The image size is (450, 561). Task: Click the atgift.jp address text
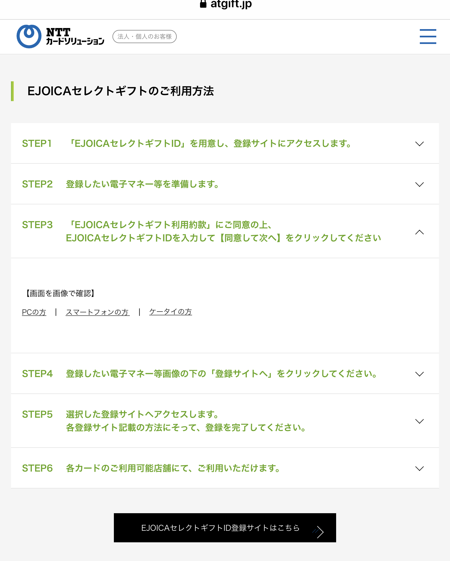[x=231, y=4]
